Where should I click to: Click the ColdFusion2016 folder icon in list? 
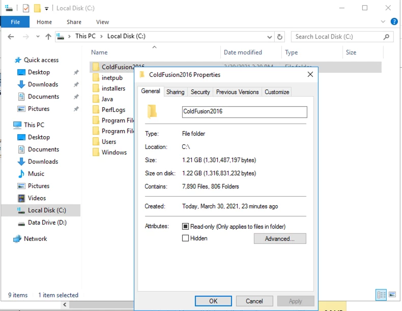click(x=96, y=67)
